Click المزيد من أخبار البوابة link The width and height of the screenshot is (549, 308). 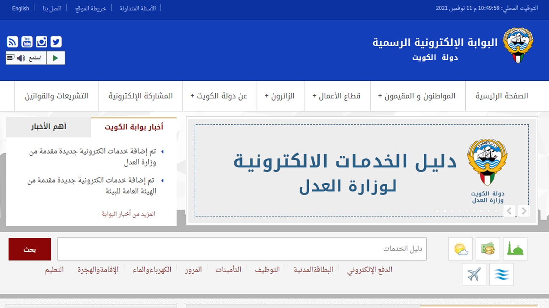(129, 214)
